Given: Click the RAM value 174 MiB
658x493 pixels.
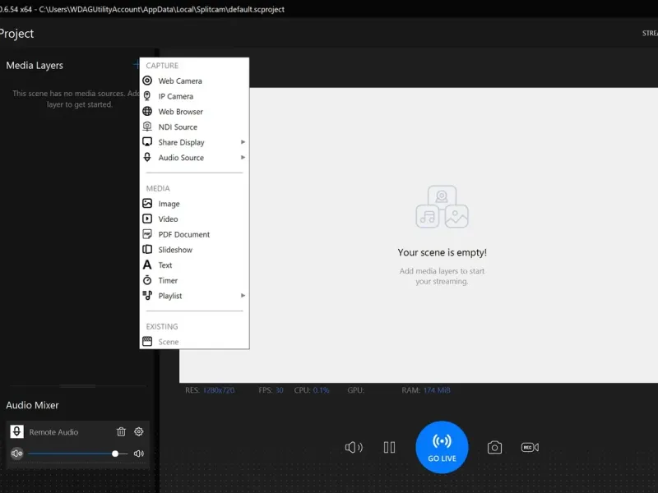Looking at the screenshot, I should [x=437, y=389].
